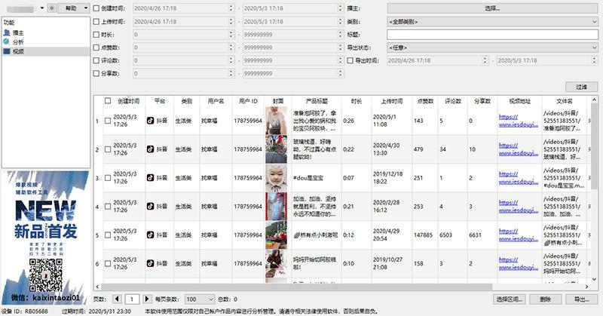
Task: Open the 导出状态 dropdown showing <任意>
Action: [492, 47]
